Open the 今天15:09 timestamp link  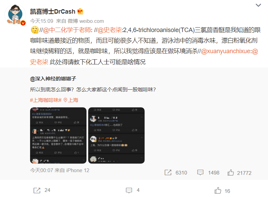tap(42, 21)
